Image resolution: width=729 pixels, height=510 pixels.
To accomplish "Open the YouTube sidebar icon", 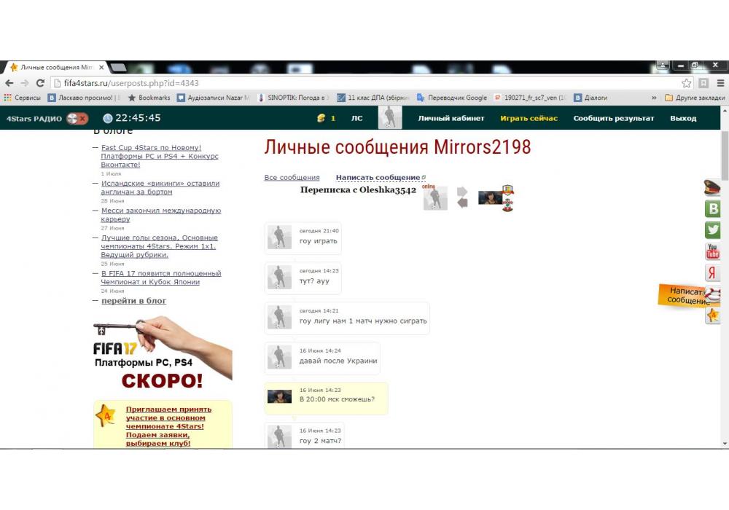I will 712,251.
